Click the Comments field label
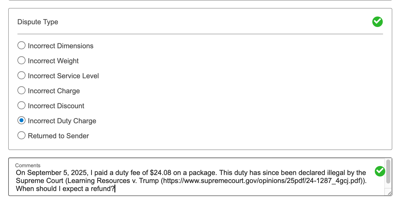The image size is (401, 209). 28,165
